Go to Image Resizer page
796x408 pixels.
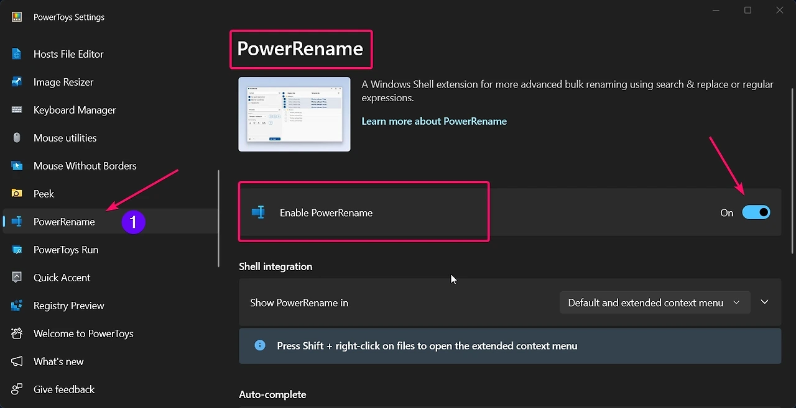coord(109,82)
